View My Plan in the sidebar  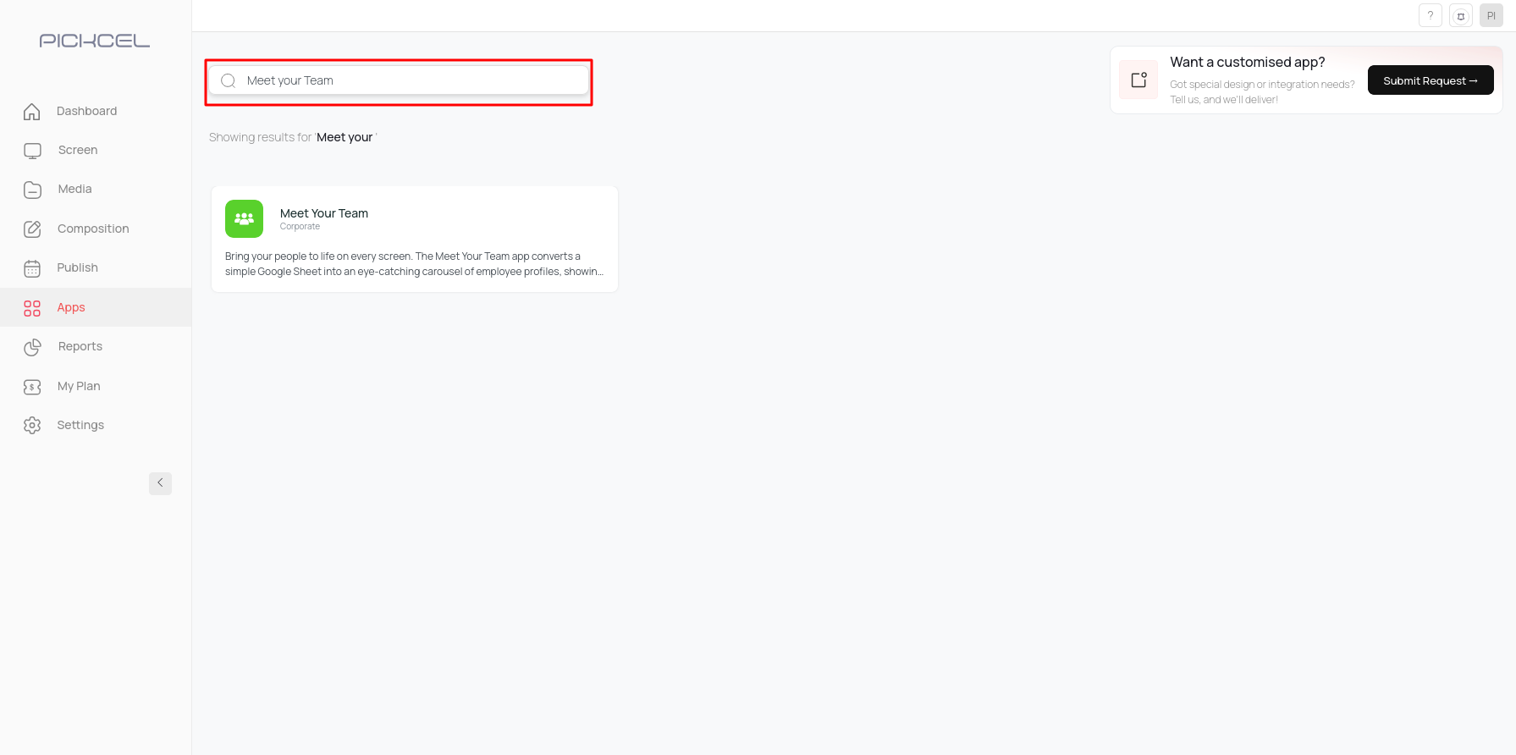pyautogui.click(x=79, y=386)
